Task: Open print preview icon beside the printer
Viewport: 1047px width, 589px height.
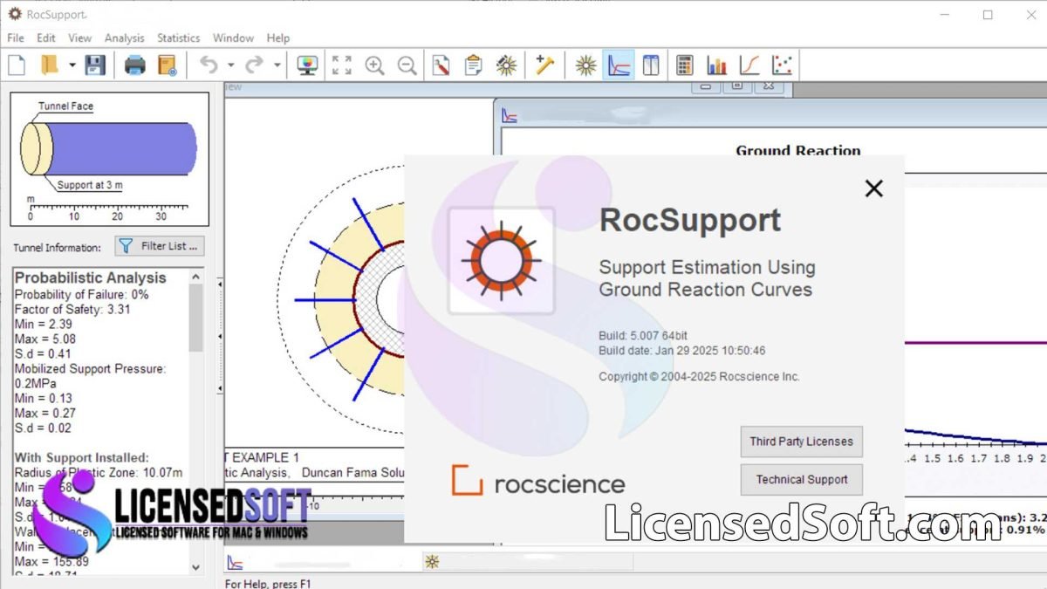Action: pyautogui.click(x=167, y=65)
